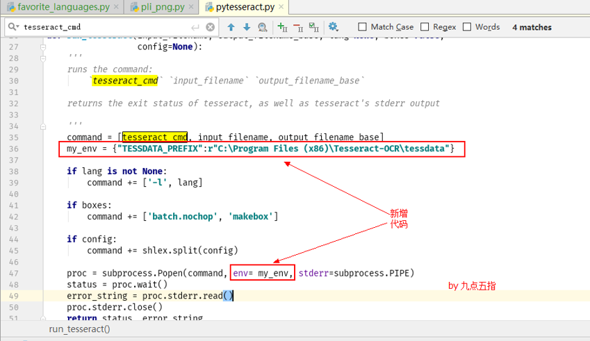The height and width of the screenshot is (341, 590).
Task: Click 'makebox' string on line 42
Action: 250,217
